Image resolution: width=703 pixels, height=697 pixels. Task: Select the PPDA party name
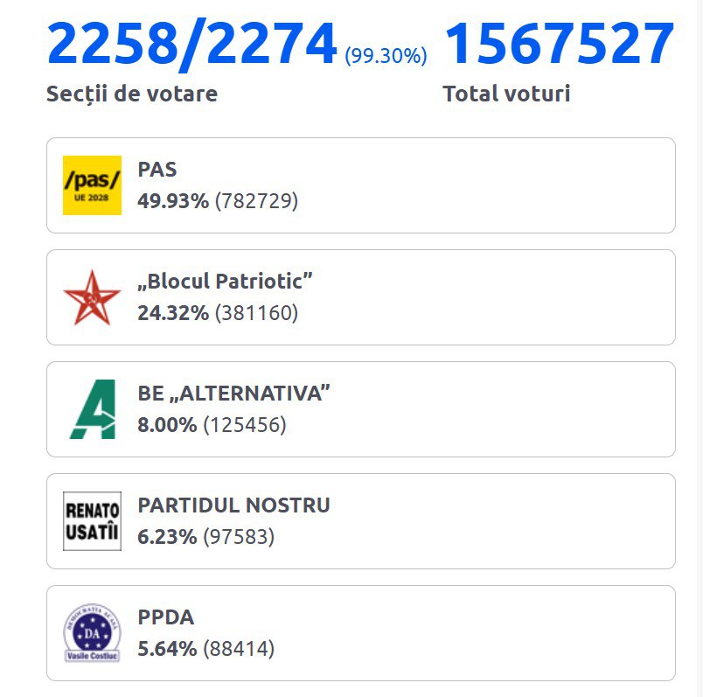(166, 617)
